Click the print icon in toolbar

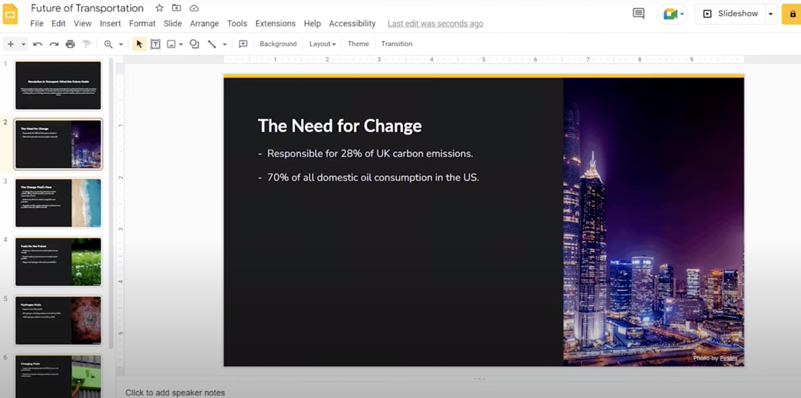point(70,44)
